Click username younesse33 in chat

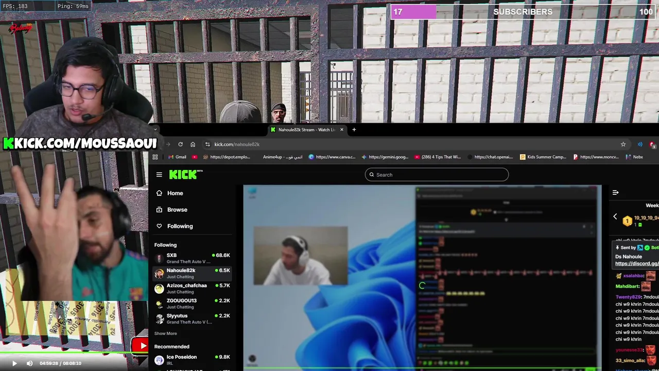(629, 350)
